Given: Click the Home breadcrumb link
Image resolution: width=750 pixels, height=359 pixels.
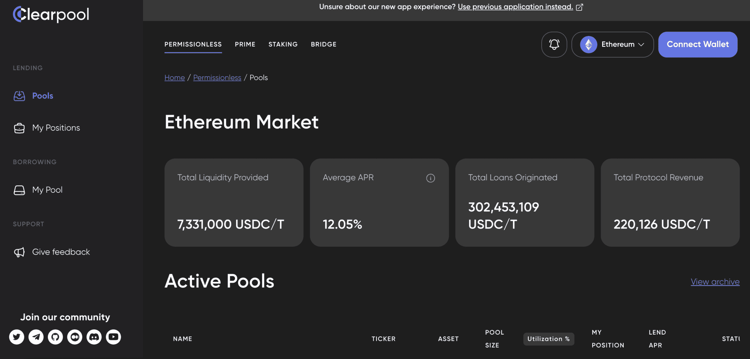Looking at the screenshot, I should click(175, 77).
